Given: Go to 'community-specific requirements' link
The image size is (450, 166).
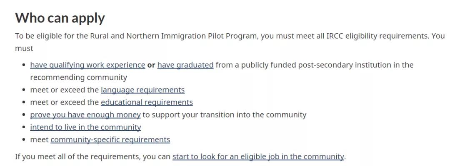Looking at the screenshot, I should tap(110, 140).
